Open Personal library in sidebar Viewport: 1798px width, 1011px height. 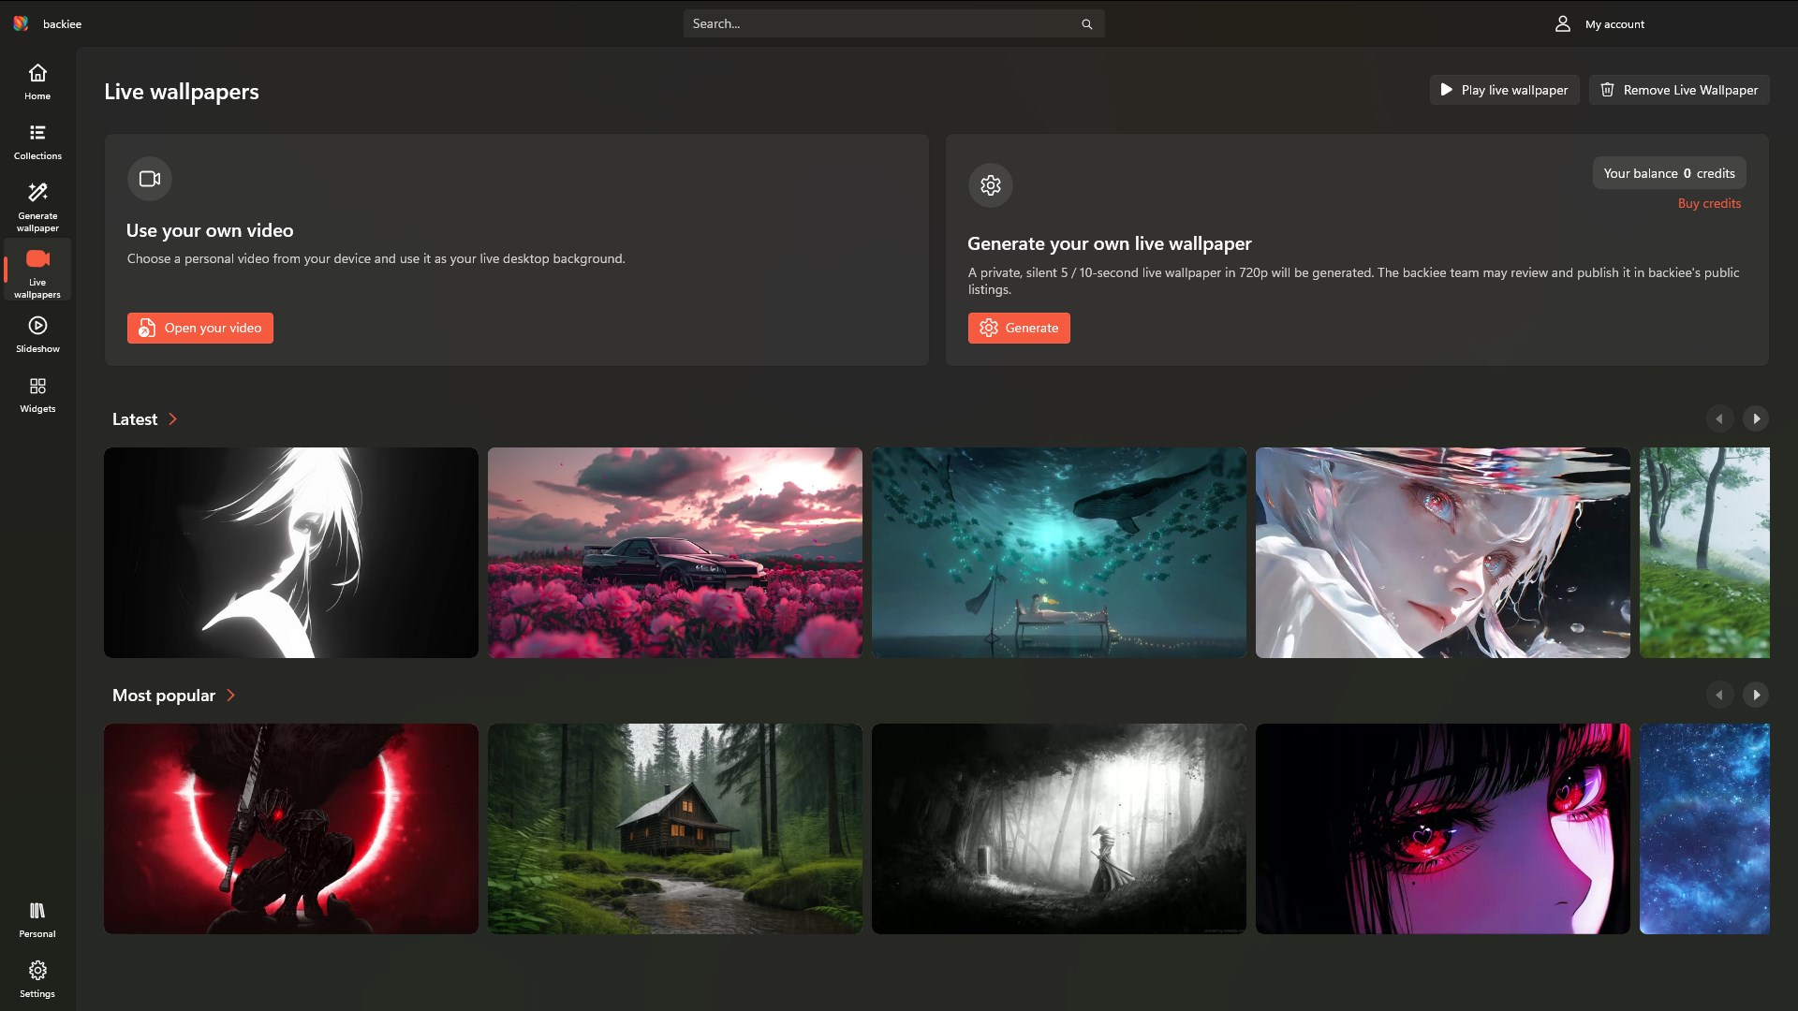click(37, 920)
